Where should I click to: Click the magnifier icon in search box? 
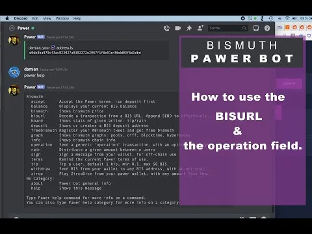pyautogui.click(x=244, y=28)
